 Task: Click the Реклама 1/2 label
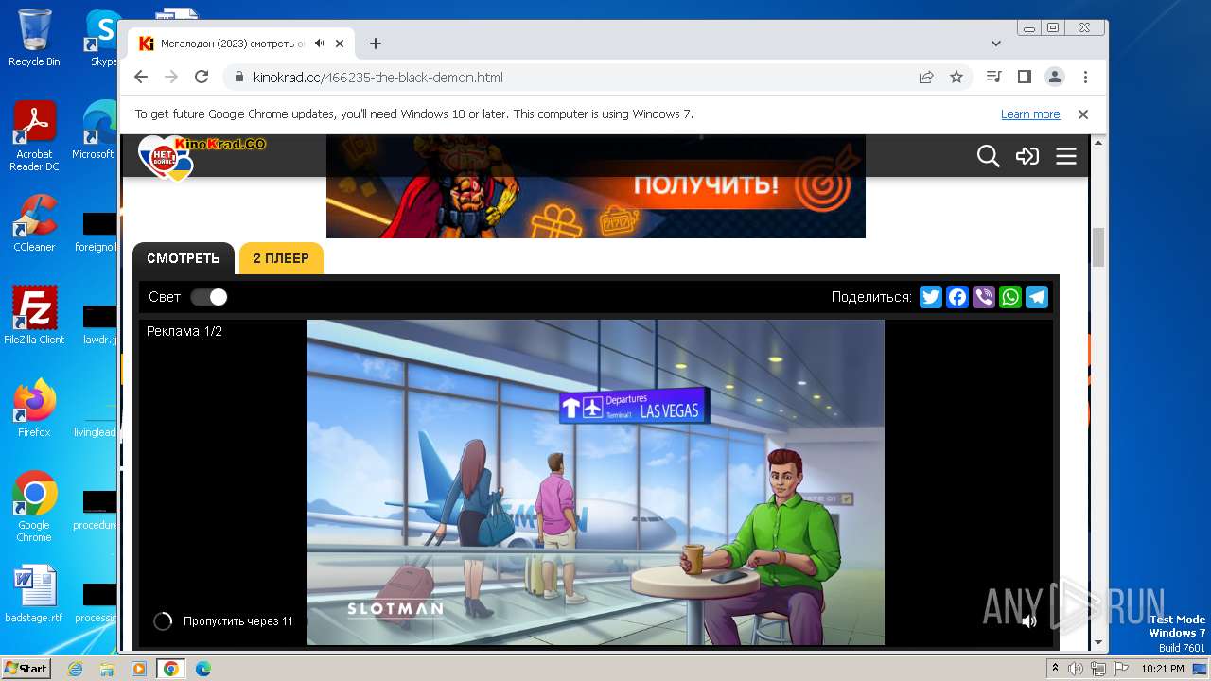(184, 331)
